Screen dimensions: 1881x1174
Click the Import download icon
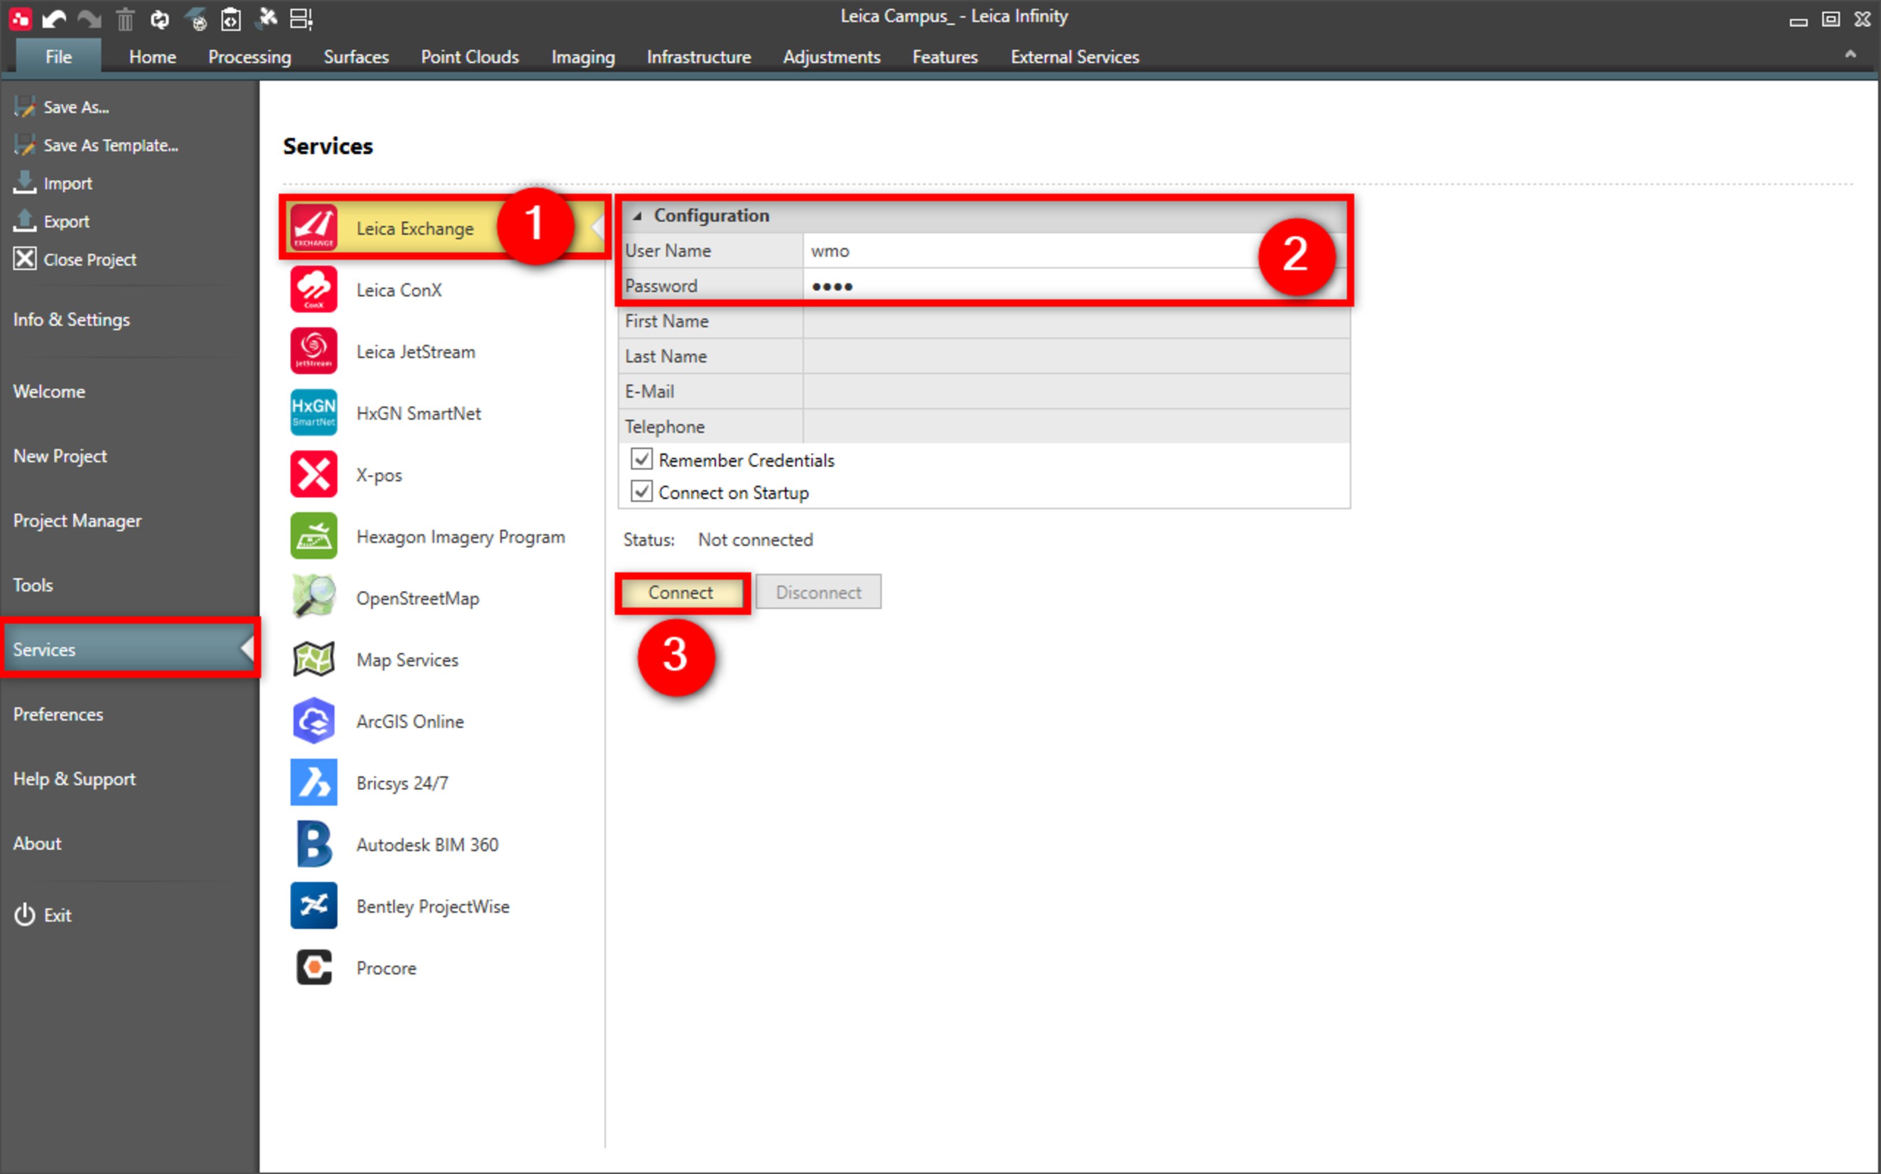point(24,182)
